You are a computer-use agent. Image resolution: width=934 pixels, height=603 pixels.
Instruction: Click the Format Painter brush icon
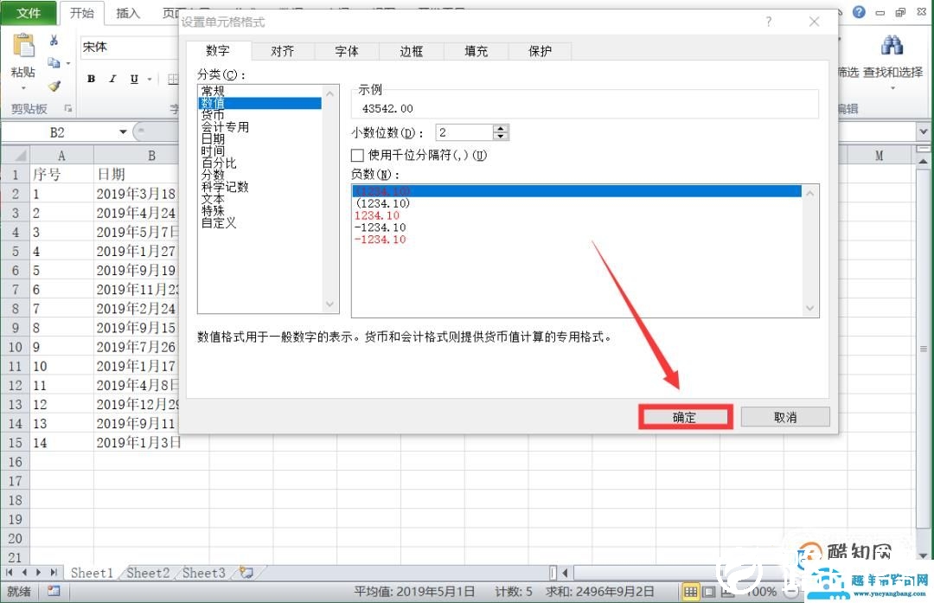[x=54, y=86]
